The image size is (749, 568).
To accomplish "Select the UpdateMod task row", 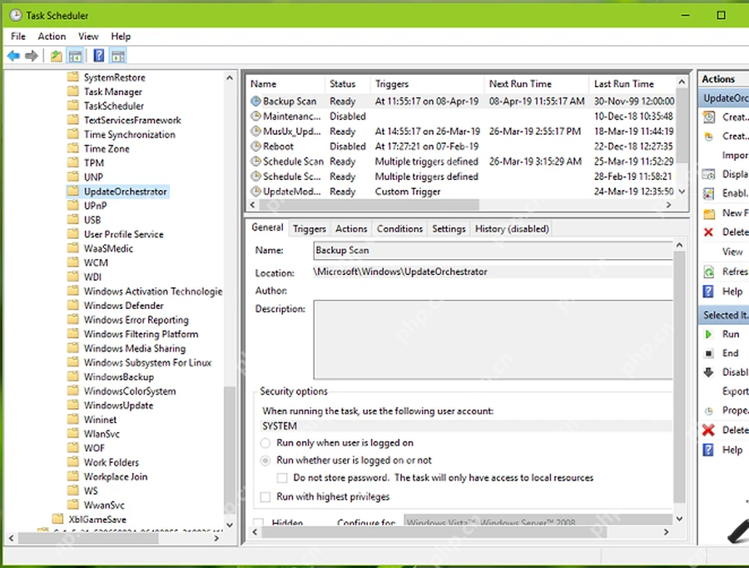I will (462, 192).
